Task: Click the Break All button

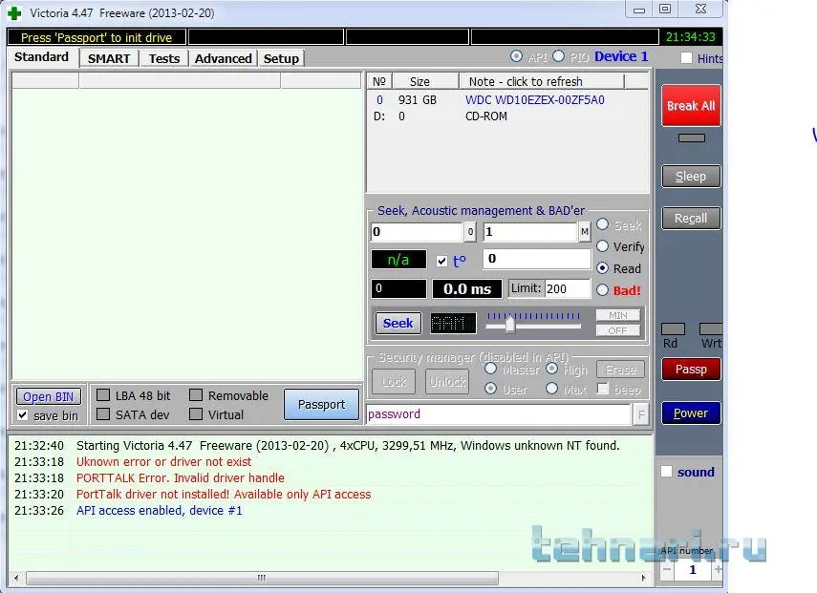Action: point(691,105)
